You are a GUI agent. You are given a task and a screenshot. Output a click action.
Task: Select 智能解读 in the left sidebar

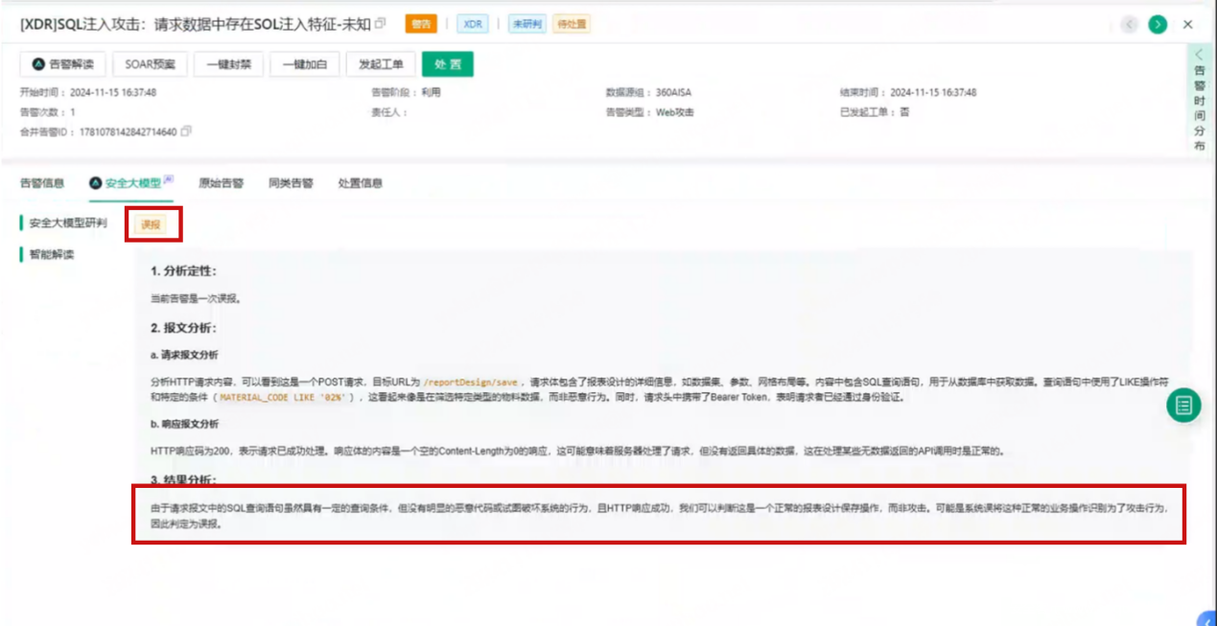point(52,255)
